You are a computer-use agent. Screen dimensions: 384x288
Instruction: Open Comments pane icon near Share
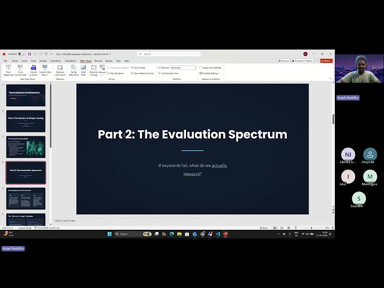(317, 61)
